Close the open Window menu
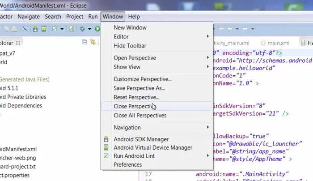Image resolution: width=313 pixels, height=181 pixels. [x=113, y=17]
